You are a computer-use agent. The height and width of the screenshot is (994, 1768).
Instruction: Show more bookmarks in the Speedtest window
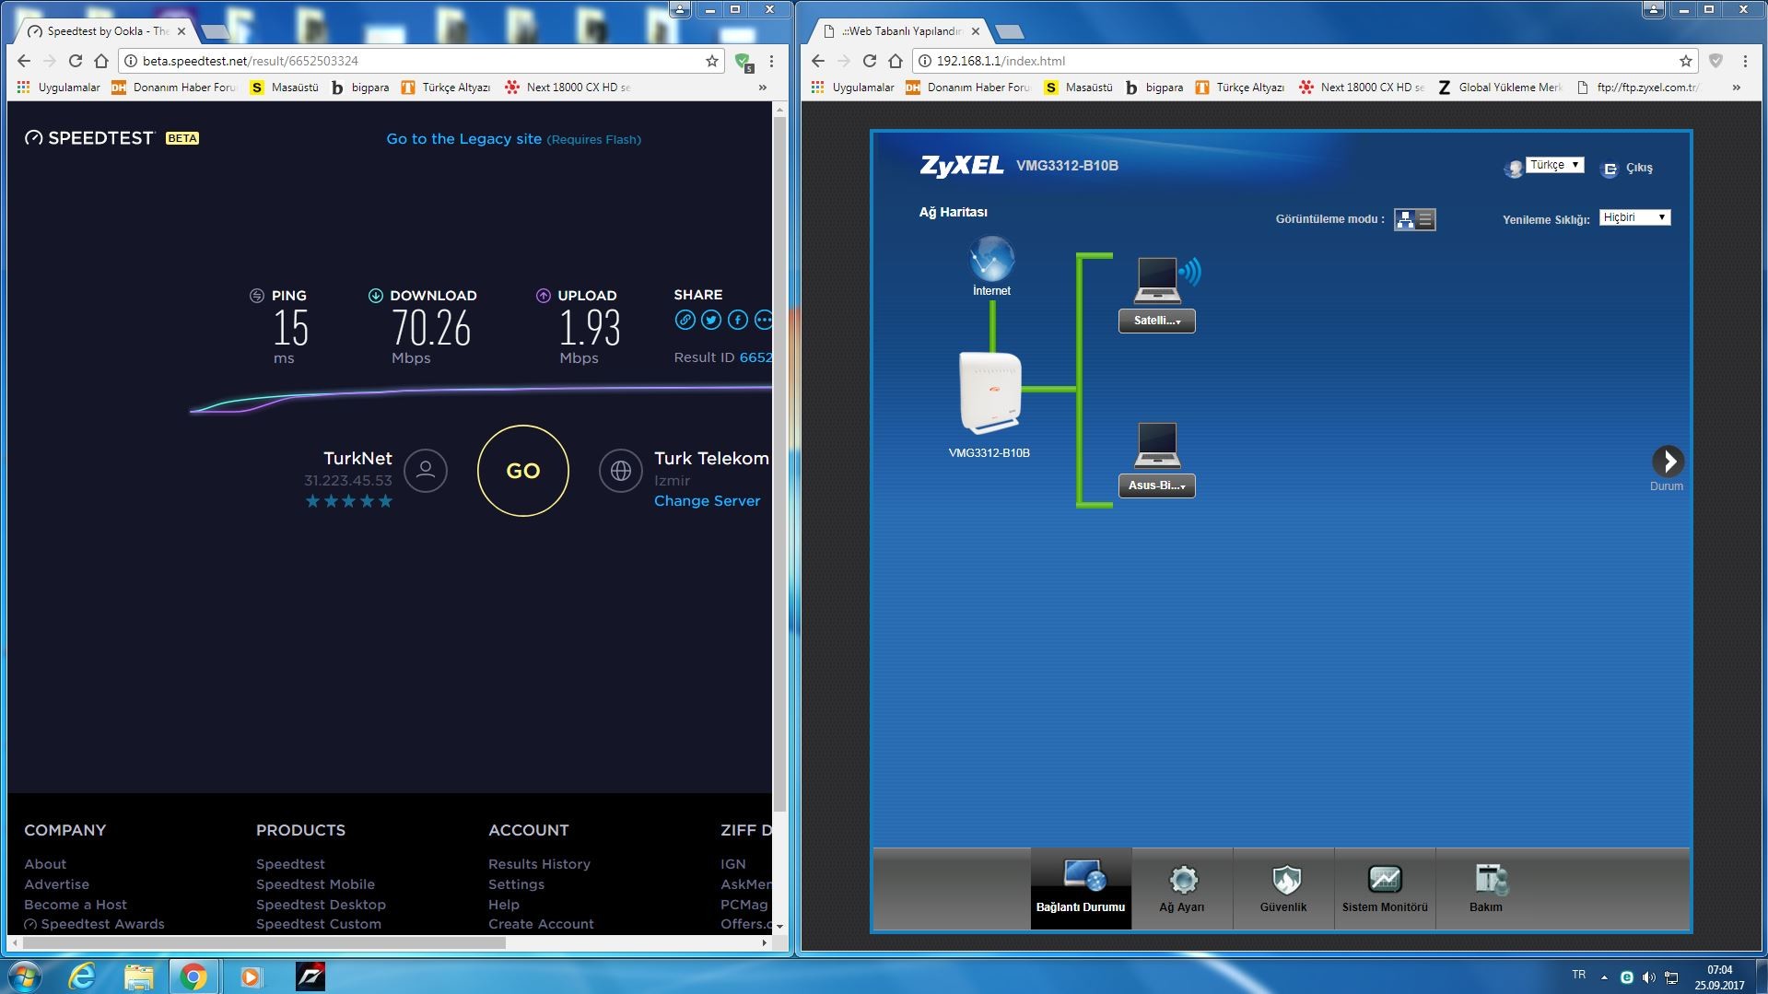coord(763,88)
